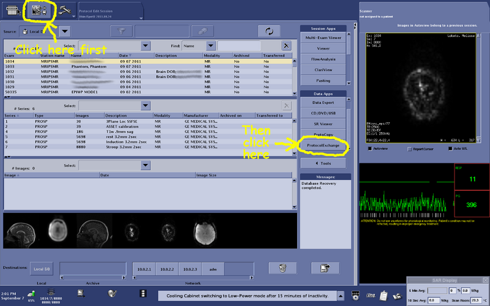Select network destination 10.0.2.3
The width and height of the screenshot is (490, 306).
(x=190, y=269)
